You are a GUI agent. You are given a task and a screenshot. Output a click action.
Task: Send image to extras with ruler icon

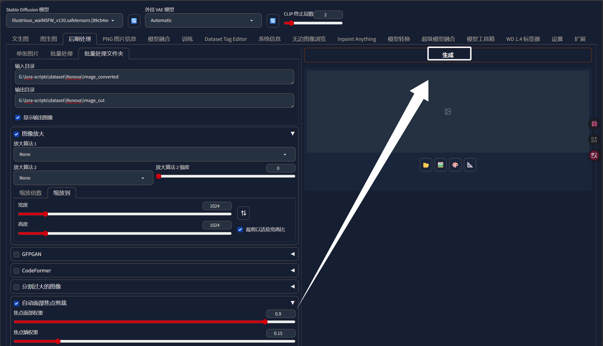pyautogui.click(x=470, y=165)
